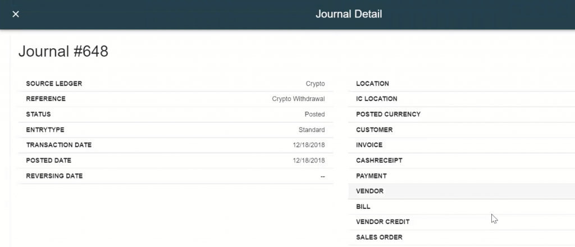Viewport: 575px width, 247px height.
Task: Click the REFERENCE label
Action: click(46, 99)
